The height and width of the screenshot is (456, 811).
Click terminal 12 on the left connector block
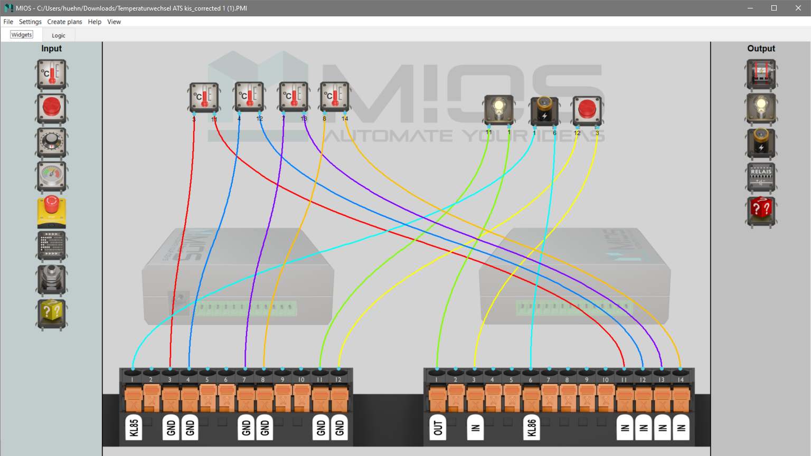(x=338, y=373)
